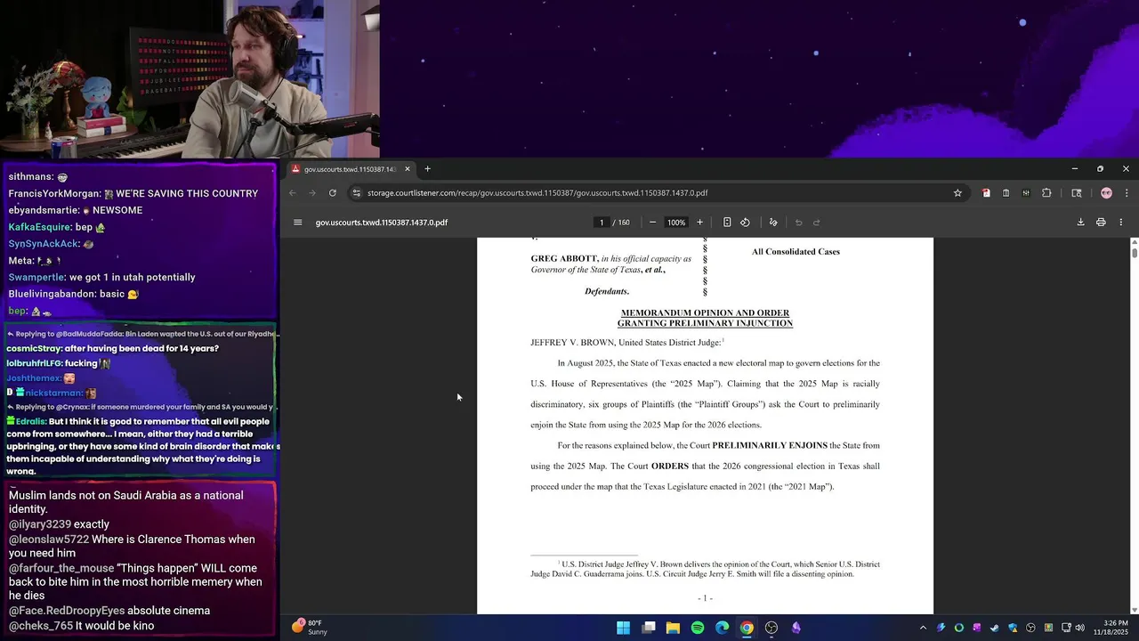Open Spotify from the taskbar
This screenshot has height=641, width=1139.
698,628
